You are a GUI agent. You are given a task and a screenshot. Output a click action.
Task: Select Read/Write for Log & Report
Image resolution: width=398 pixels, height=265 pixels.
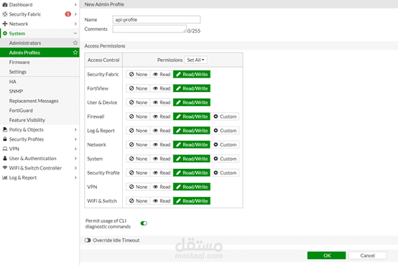(192, 131)
